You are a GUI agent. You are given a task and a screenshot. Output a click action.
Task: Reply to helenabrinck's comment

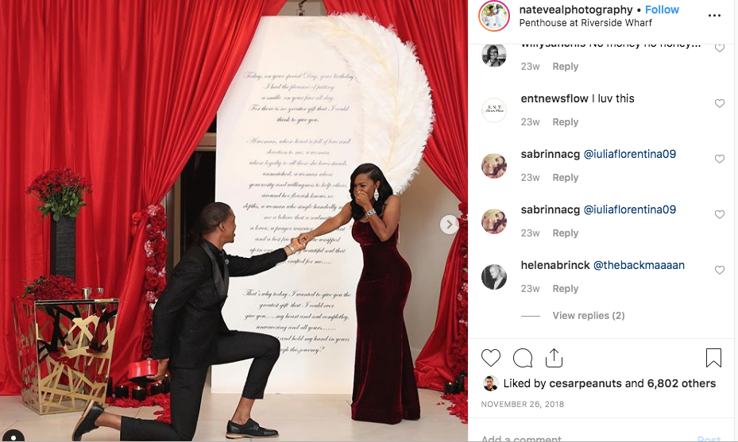tap(566, 288)
